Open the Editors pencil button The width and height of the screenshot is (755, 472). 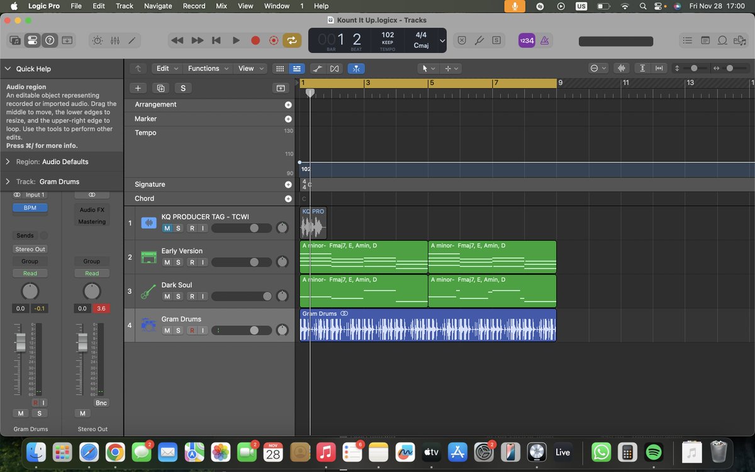point(132,40)
